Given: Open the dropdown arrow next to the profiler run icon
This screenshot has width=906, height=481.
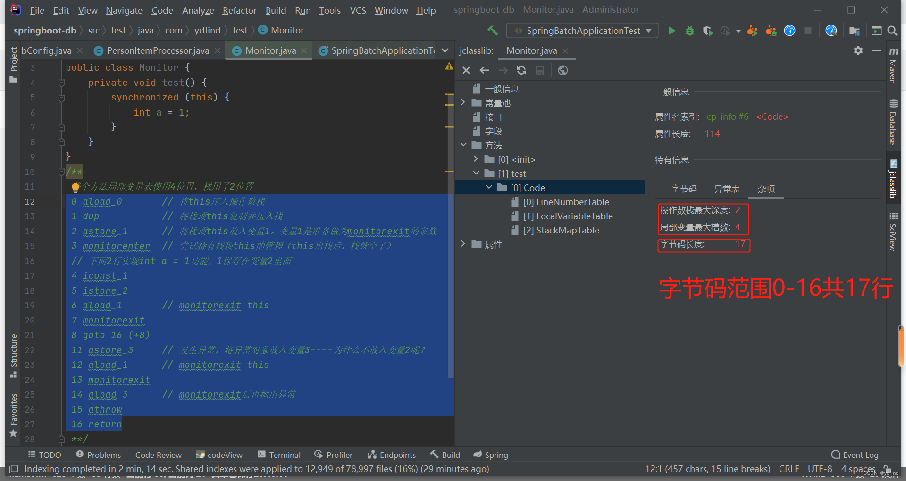Looking at the screenshot, I should click(x=738, y=31).
